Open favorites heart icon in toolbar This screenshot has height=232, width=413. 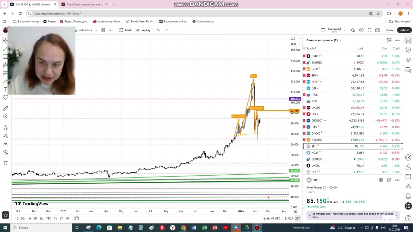5,97
